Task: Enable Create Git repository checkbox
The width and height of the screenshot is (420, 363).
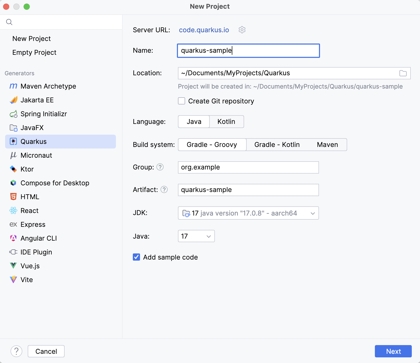Action: coord(182,101)
